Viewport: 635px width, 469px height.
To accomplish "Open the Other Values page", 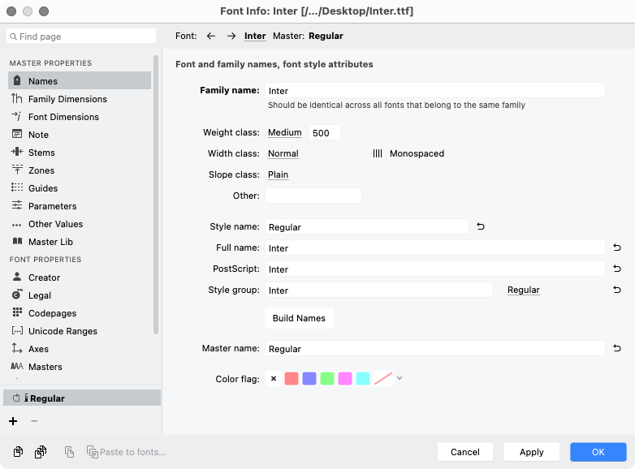I will point(80,223).
